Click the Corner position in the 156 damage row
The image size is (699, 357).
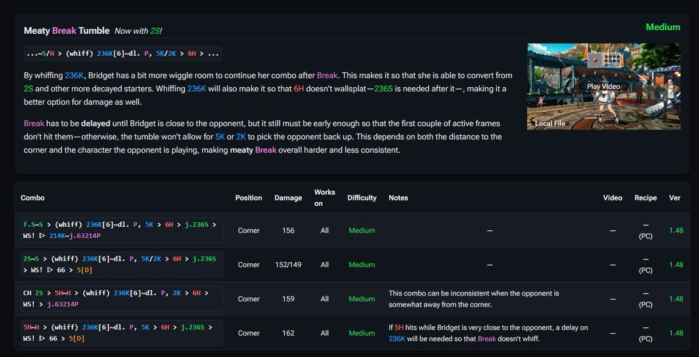pyautogui.click(x=249, y=230)
